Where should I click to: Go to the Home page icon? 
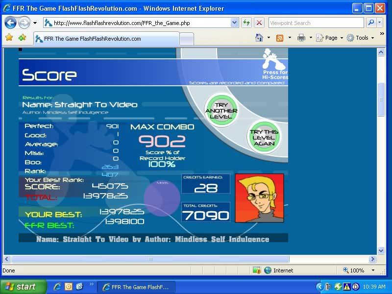[x=259, y=38]
